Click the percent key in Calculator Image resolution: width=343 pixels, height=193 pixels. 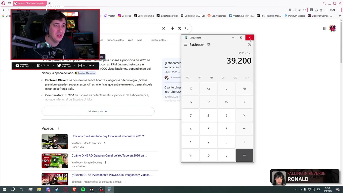[191, 89]
